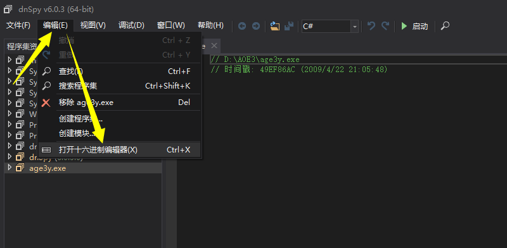Click the navigate forward arrow icon
Image resolution: width=507 pixels, height=248 pixels.
[x=256, y=26]
